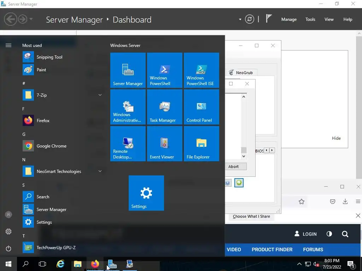Open the Action Center notifications icon
Image resolution: width=362 pixels, height=271 pixels.
[351, 264]
